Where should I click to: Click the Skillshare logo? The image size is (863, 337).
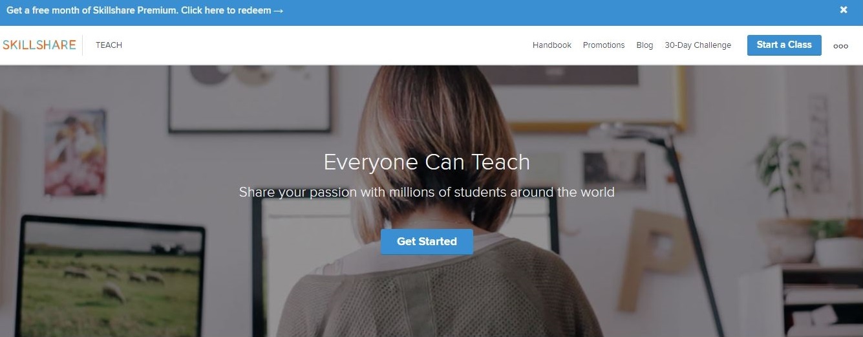coord(39,45)
